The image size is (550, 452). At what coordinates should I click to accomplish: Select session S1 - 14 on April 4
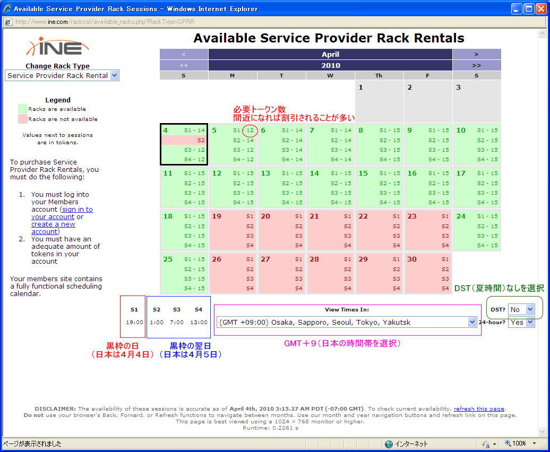coord(194,131)
